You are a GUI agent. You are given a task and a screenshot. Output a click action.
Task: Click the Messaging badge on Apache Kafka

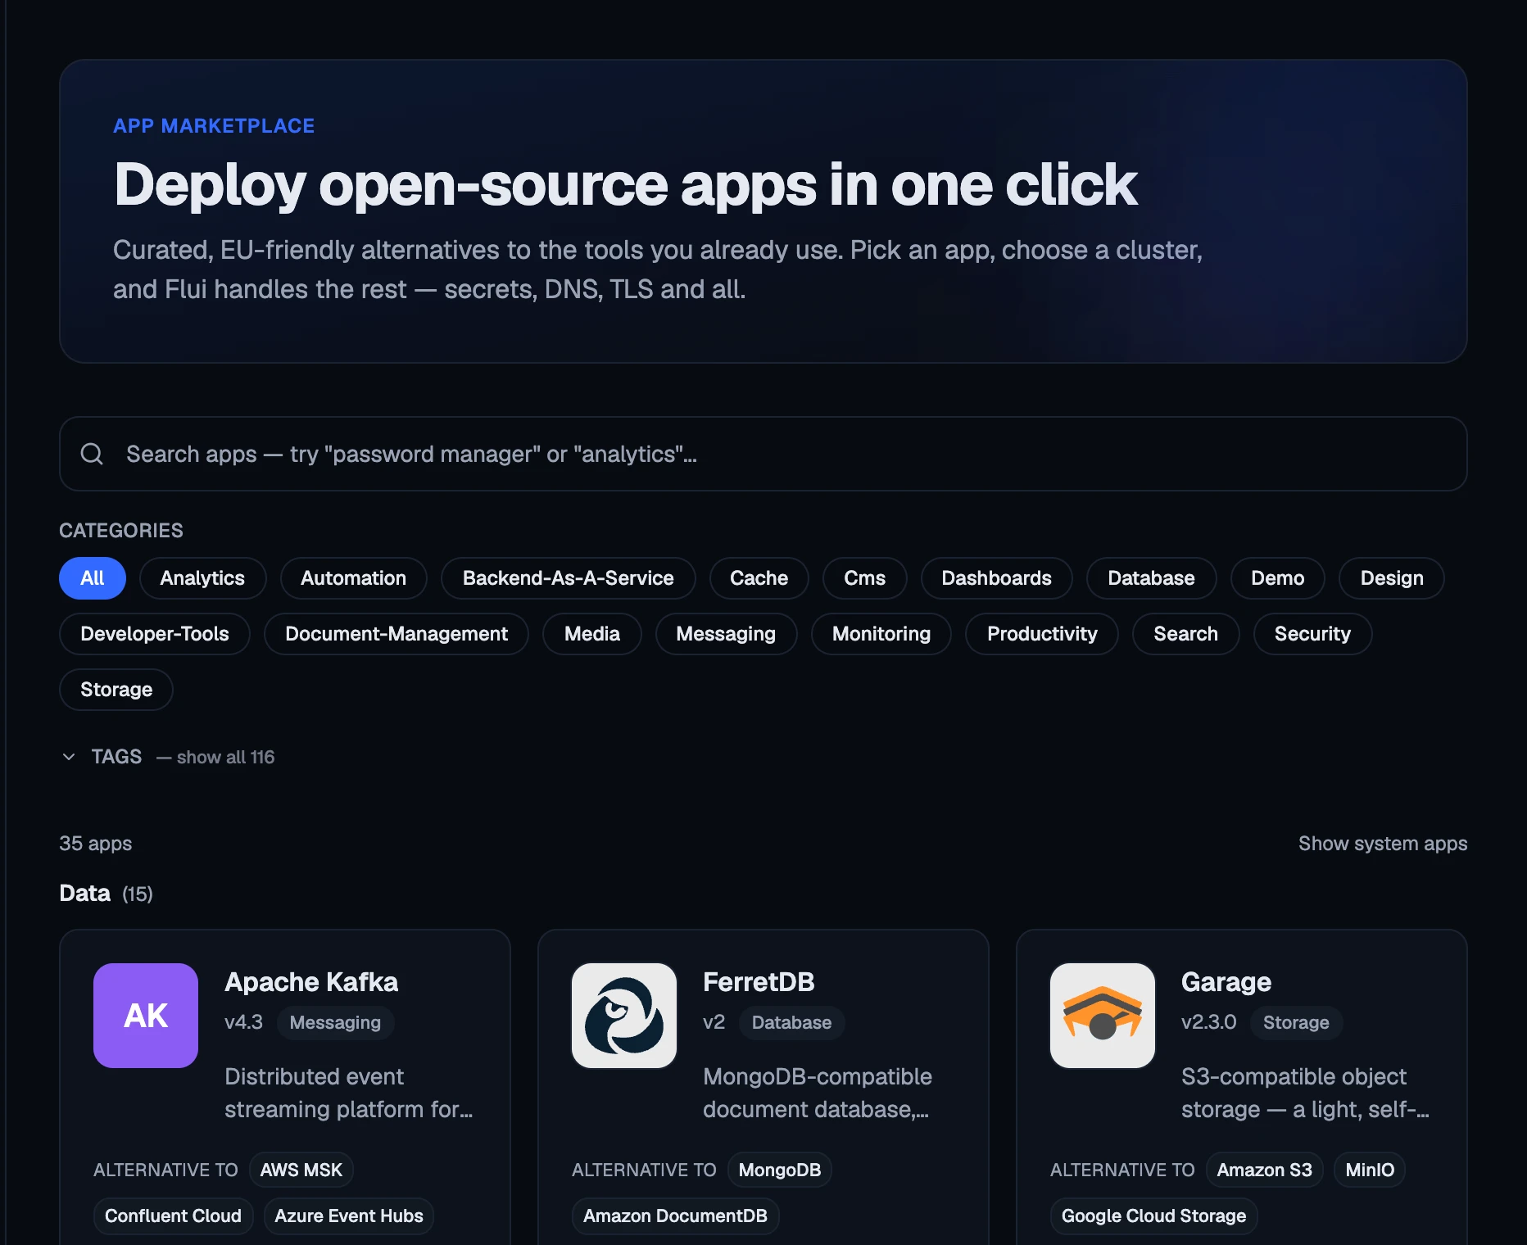click(x=335, y=1022)
